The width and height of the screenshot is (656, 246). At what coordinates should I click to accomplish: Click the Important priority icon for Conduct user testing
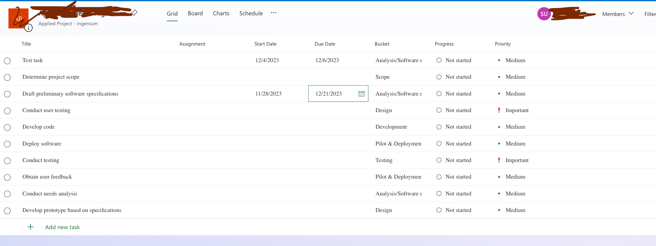click(499, 110)
